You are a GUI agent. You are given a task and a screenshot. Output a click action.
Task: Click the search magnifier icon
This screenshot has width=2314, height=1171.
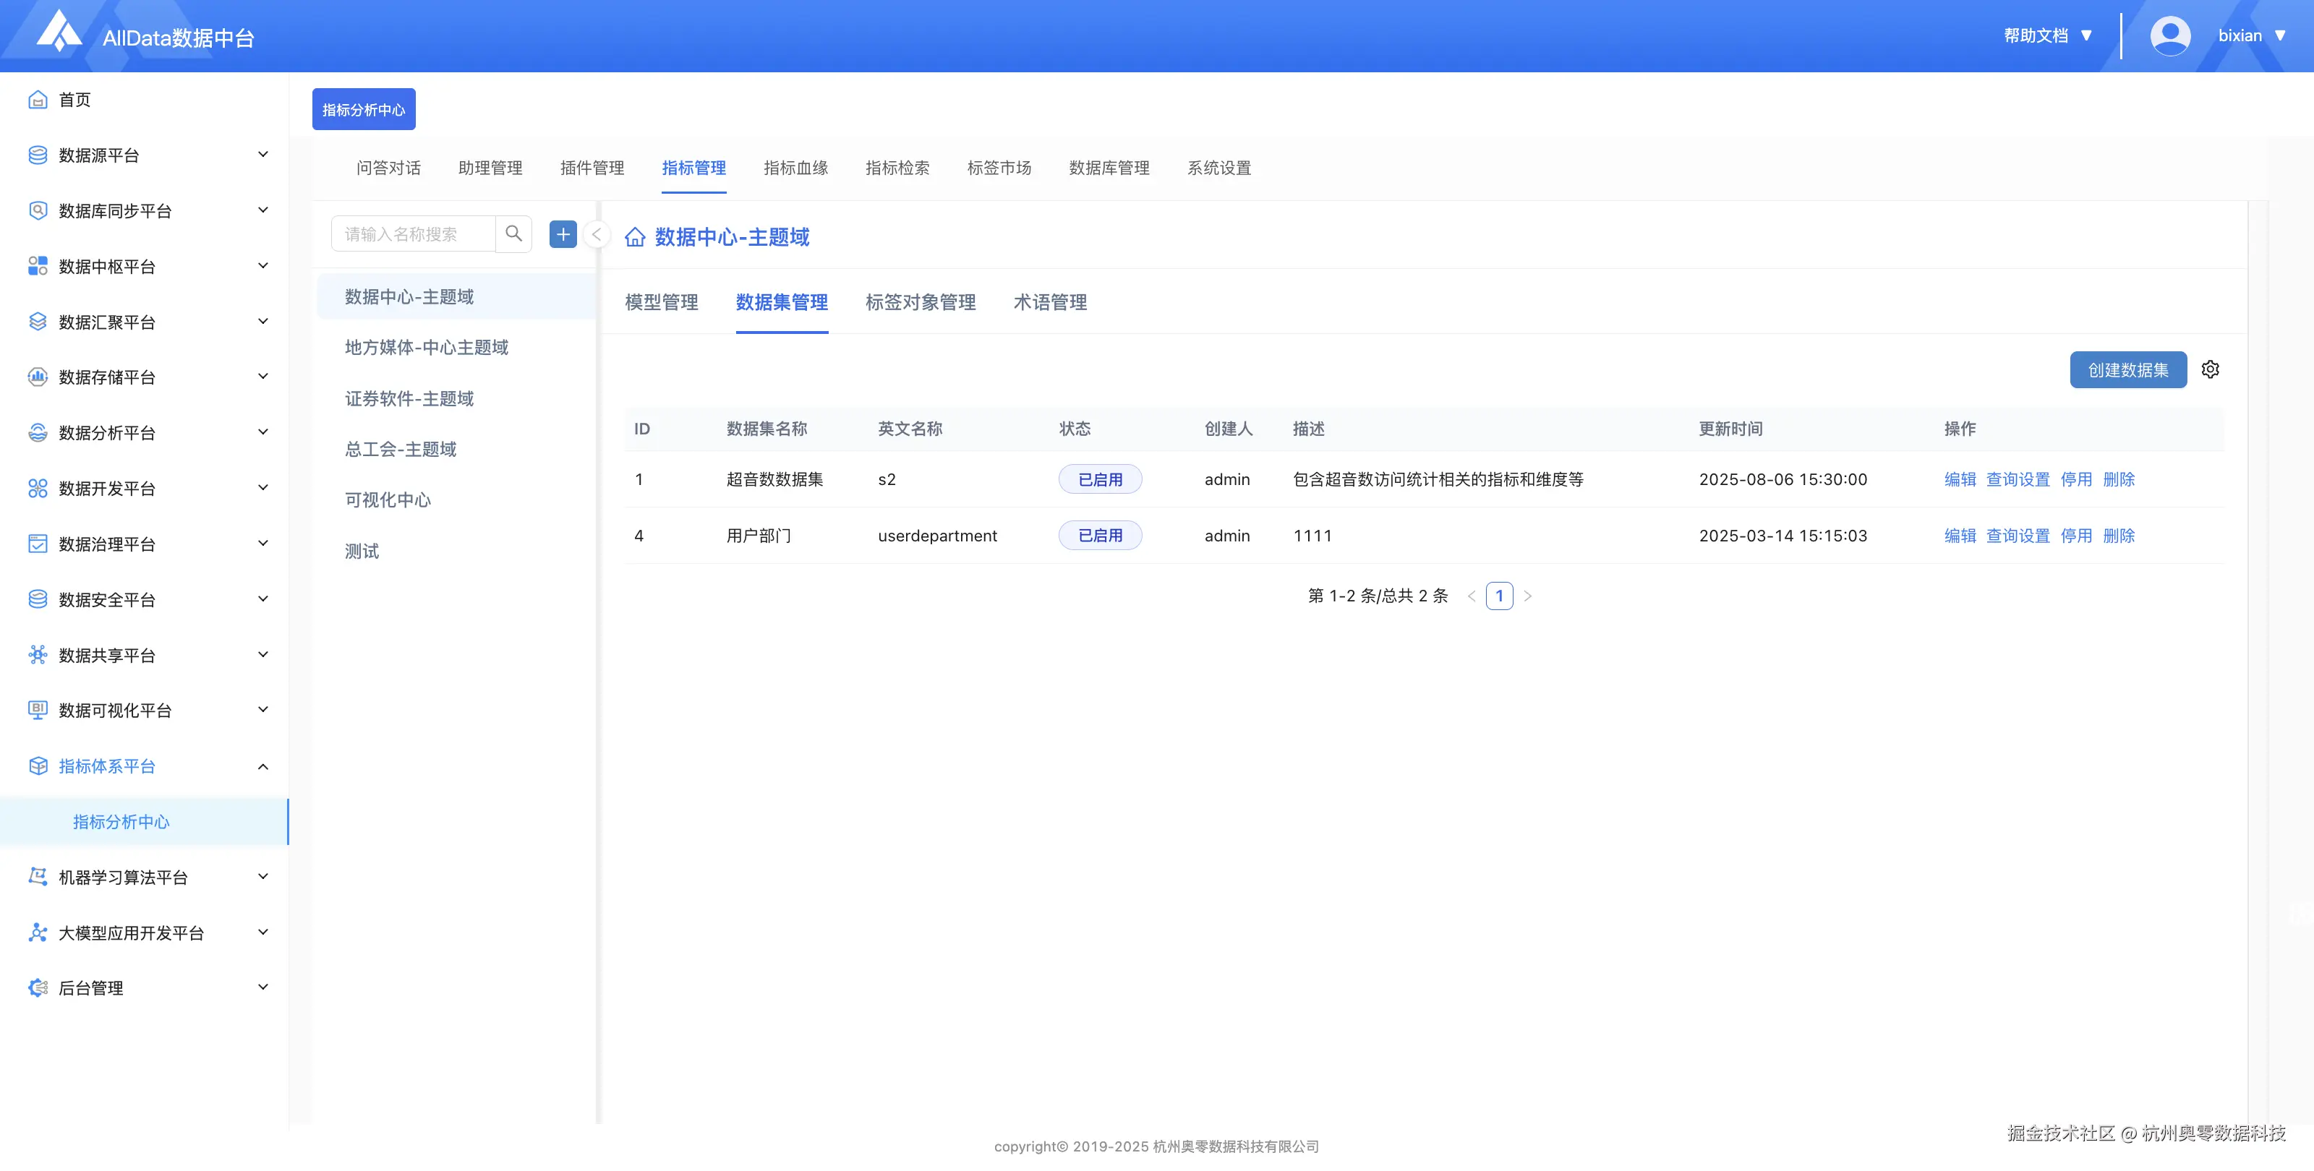pyautogui.click(x=513, y=233)
